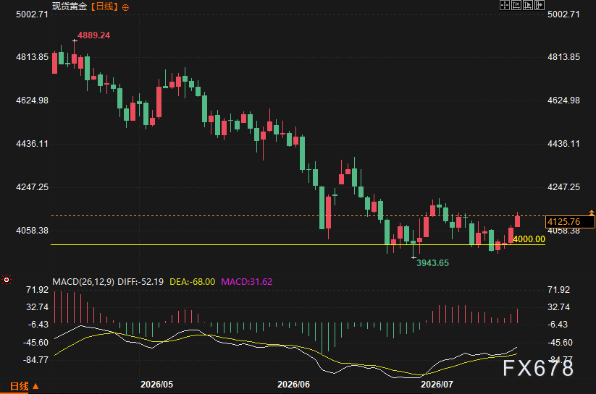Click the jump-to-start chart icon

click(x=516, y=5)
